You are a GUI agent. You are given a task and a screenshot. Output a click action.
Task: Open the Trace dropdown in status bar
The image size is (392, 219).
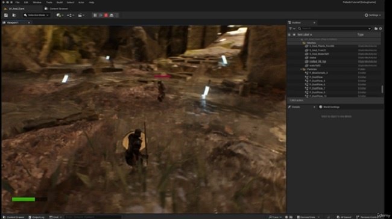tap(275, 217)
